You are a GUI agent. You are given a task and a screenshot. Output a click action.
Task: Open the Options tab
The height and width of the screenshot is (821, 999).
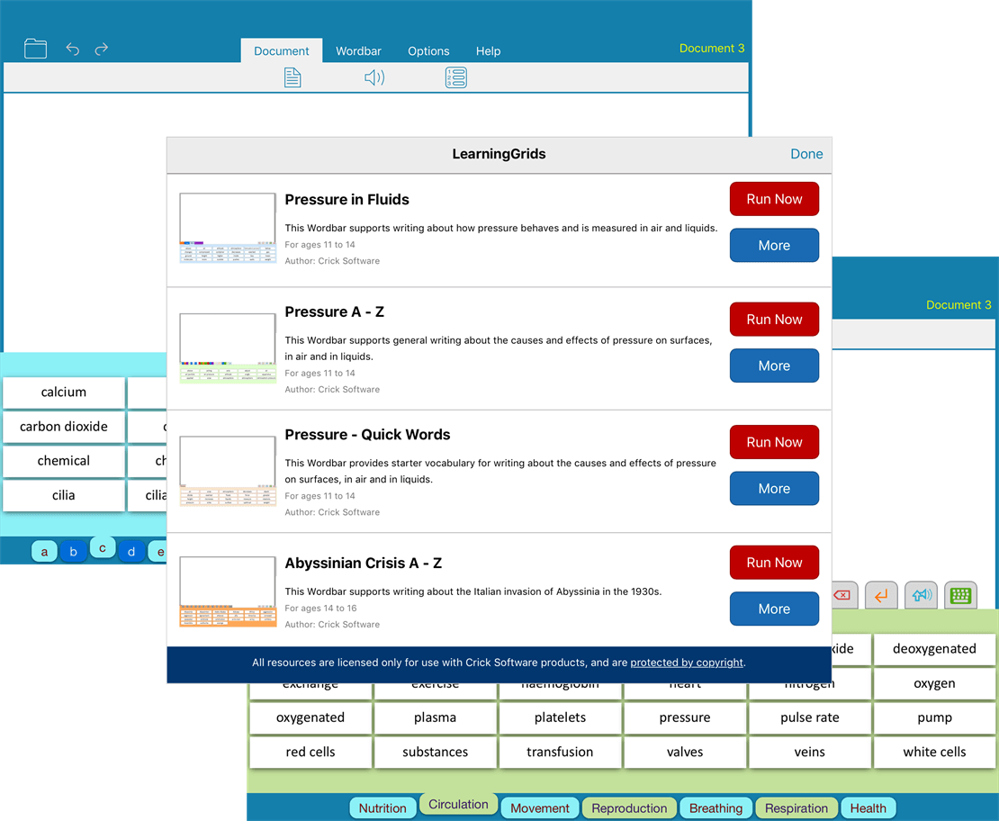pos(428,51)
